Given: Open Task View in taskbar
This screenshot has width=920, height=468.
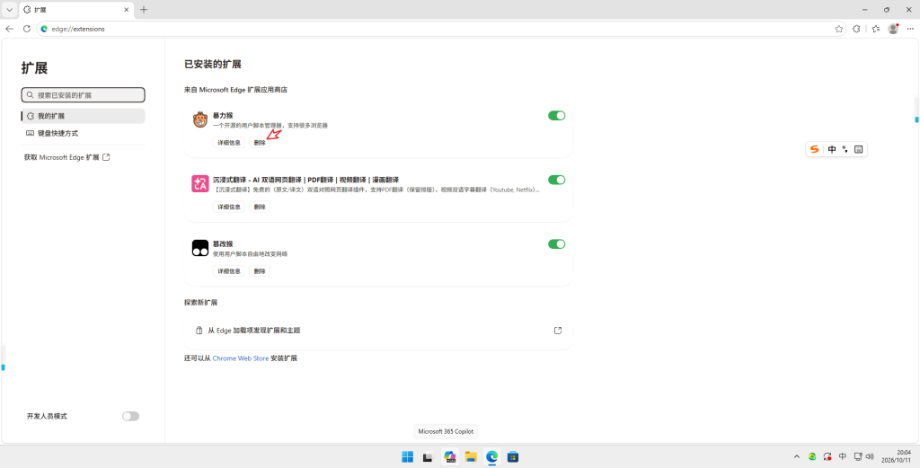Looking at the screenshot, I should pos(429,456).
